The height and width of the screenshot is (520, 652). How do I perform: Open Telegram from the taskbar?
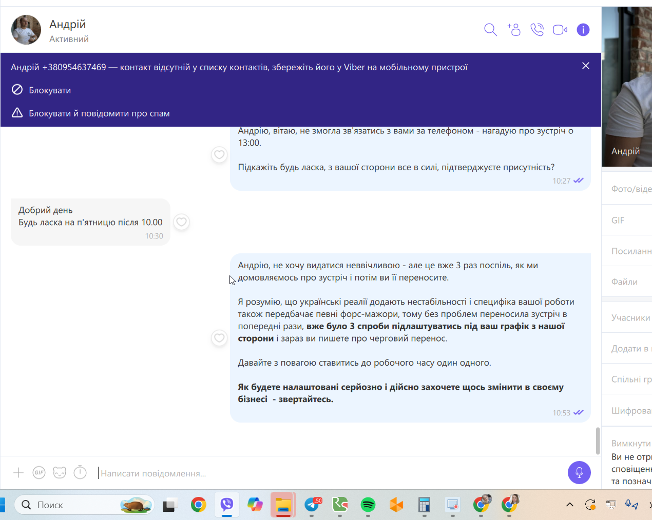pos(312,505)
